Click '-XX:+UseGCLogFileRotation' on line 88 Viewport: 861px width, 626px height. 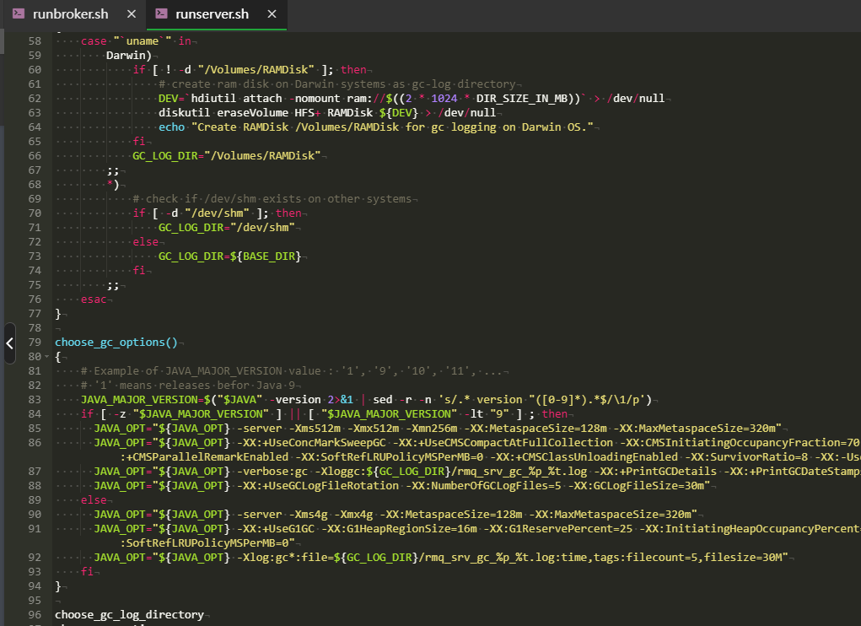coord(318,486)
